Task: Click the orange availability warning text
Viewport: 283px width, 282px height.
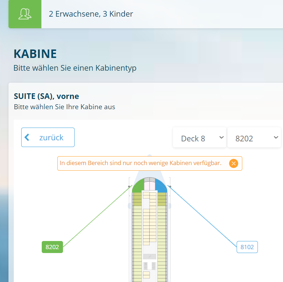Action: click(x=140, y=163)
